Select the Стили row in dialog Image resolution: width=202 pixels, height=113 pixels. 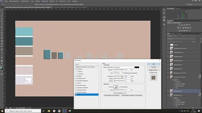click(87, 64)
